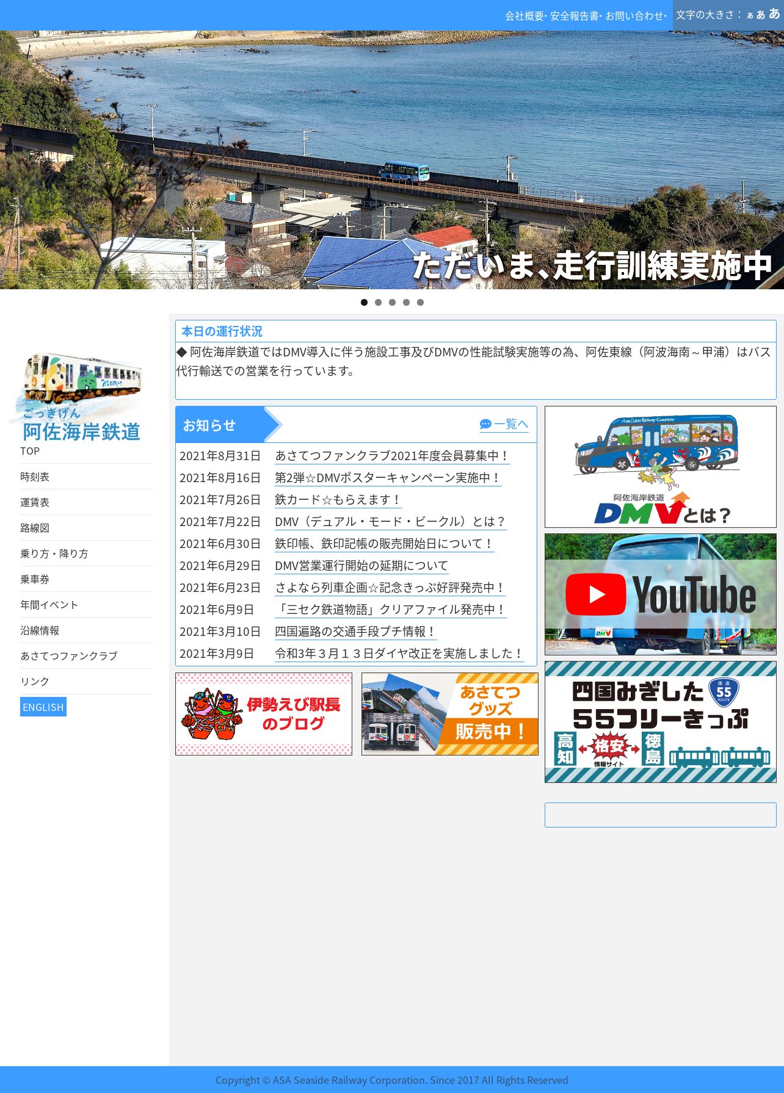Click the DMVとは？ banner image

(x=660, y=467)
